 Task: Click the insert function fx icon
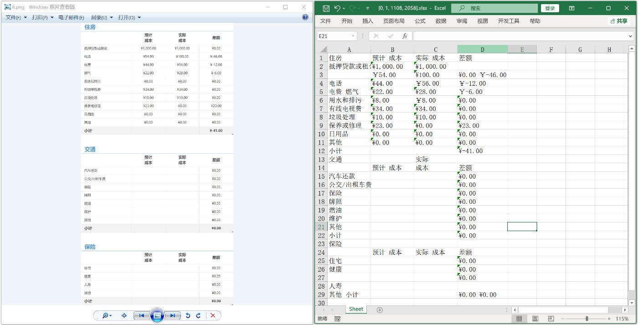[x=405, y=36]
